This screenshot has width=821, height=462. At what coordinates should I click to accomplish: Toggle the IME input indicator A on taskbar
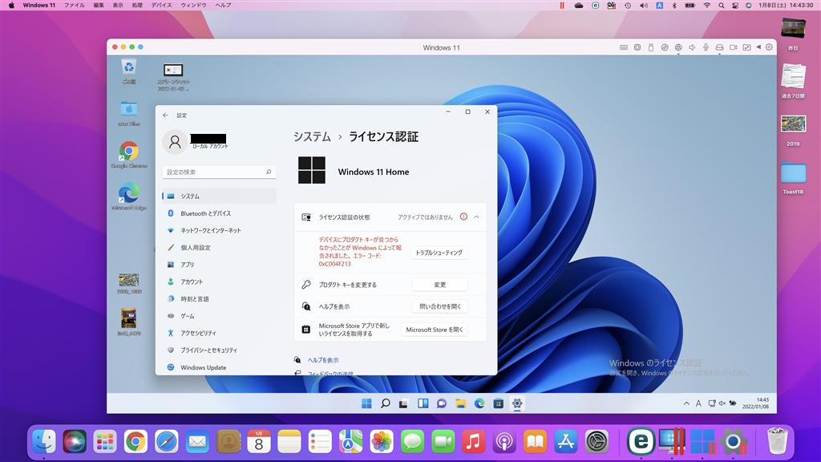coord(698,403)
